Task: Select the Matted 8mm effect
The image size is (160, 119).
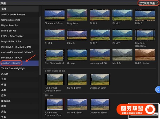Action: [x=77, y=79]
